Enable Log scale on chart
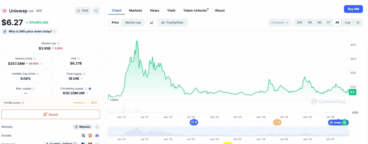Screen dimensions: 368x144 tap(347, 23)
